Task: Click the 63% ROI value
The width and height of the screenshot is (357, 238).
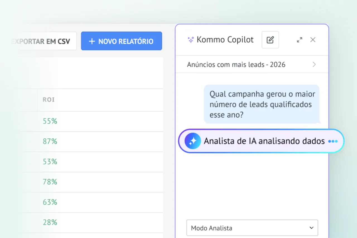Action: pos(50,202)
